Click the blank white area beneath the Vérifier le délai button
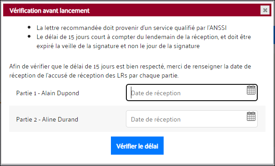 (137, 160)
